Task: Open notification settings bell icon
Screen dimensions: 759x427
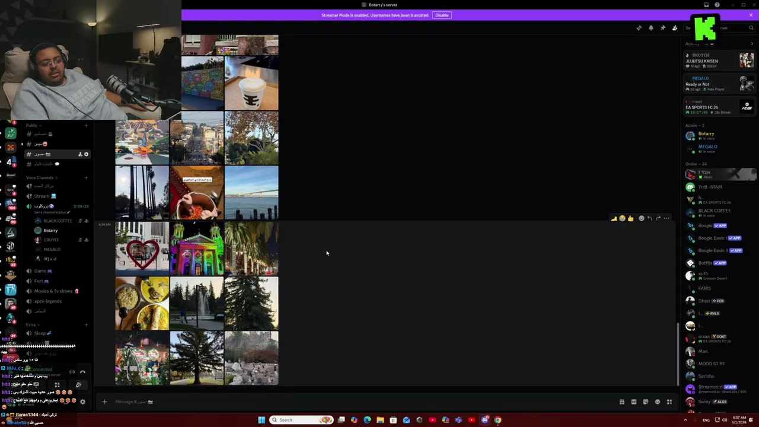Action: click(650, 28)
